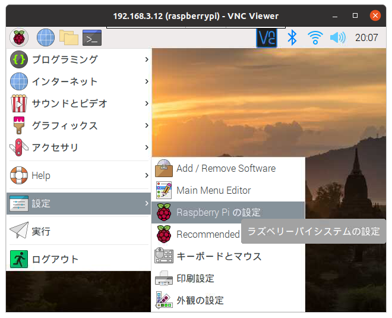Click the volume speaker tray icon
The width and height of the screenshot is (392, 318).
pyautogui.click(x=338, y=38)
